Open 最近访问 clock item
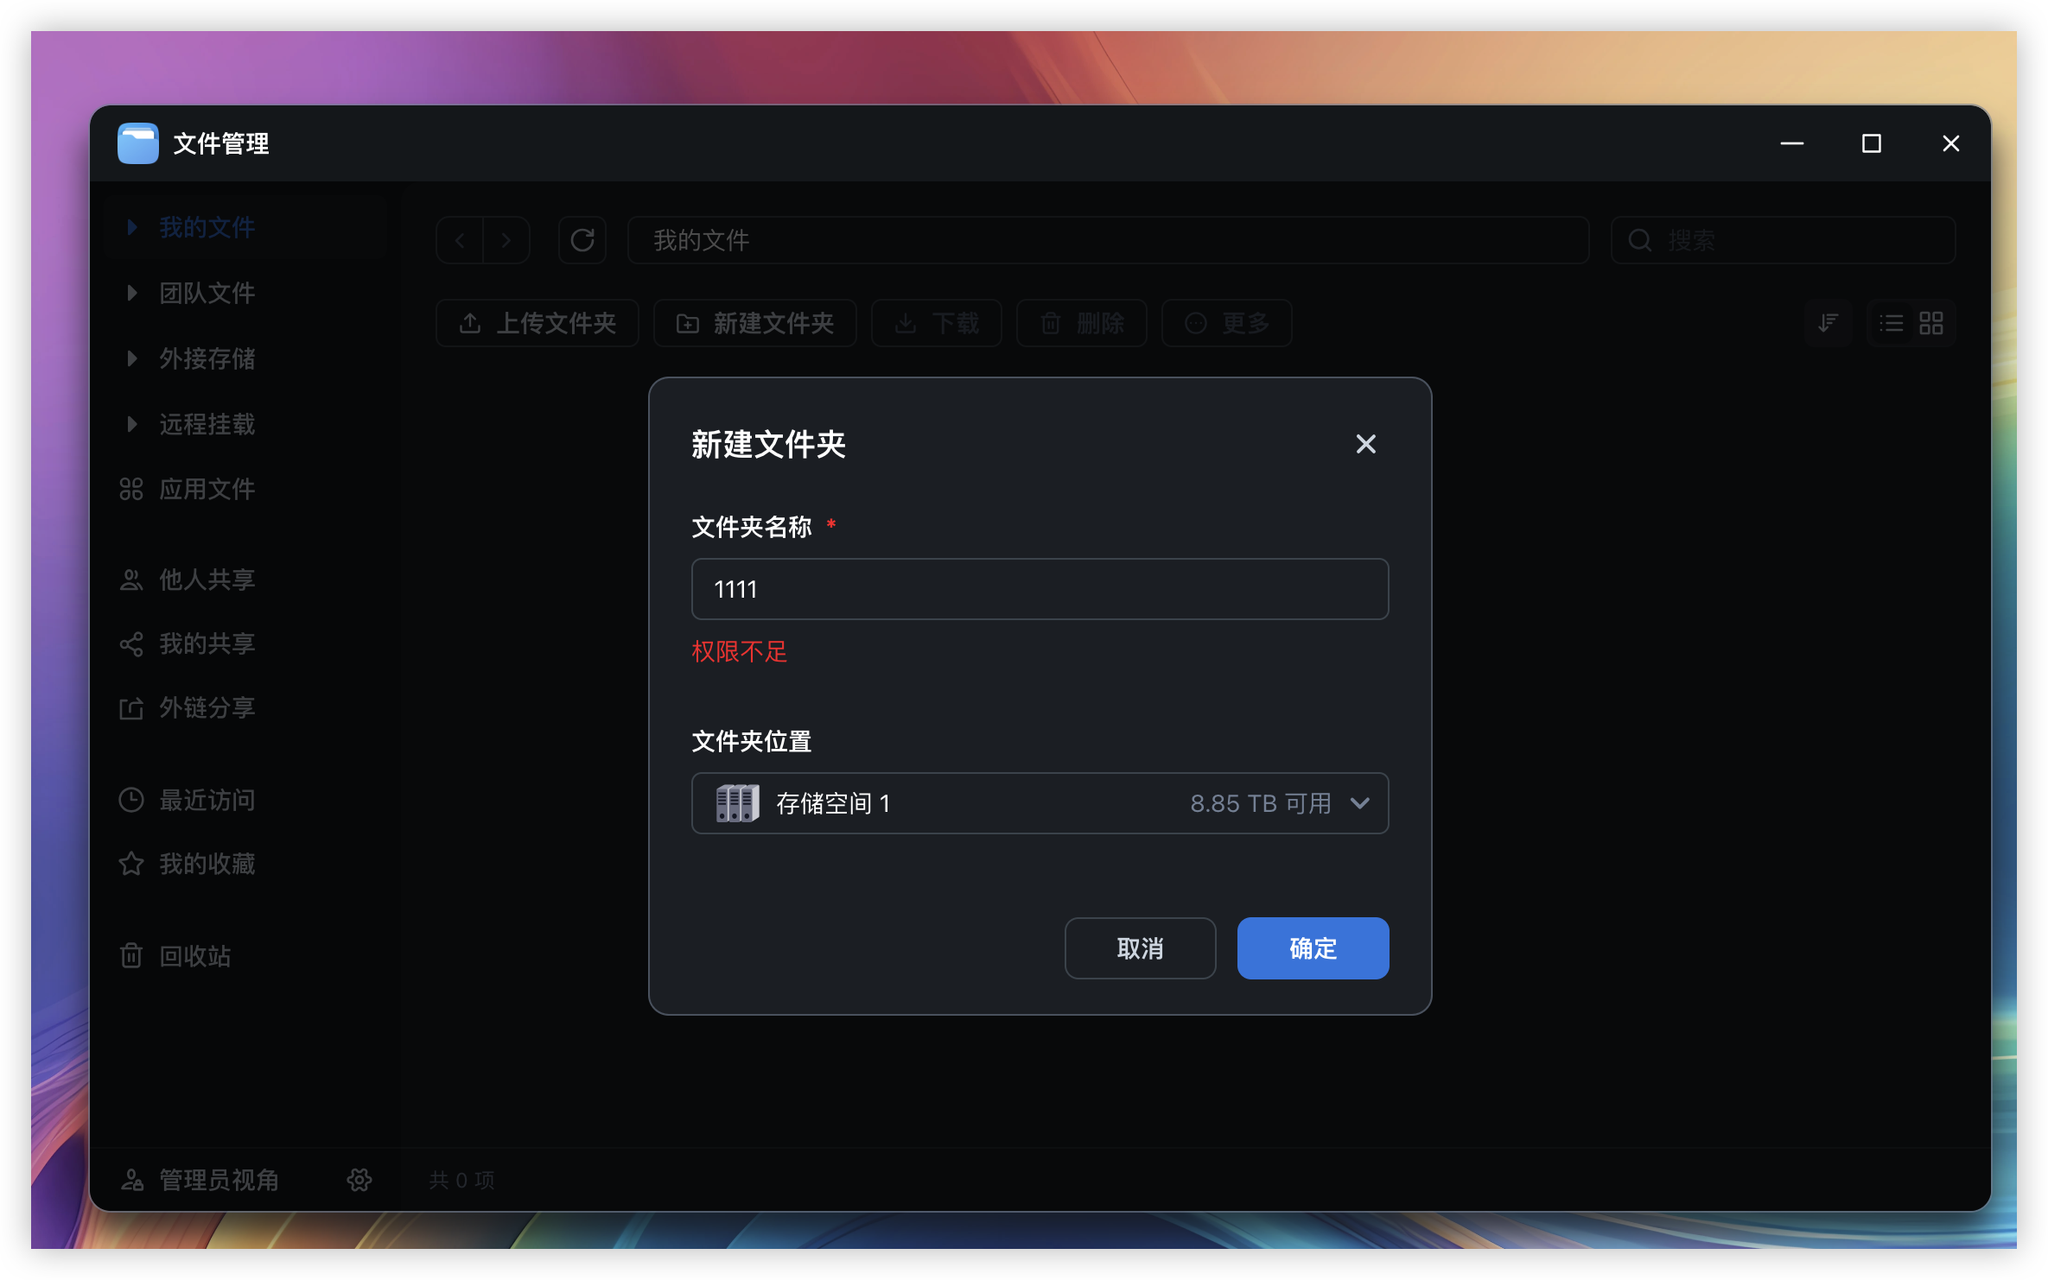This screenshot has width=2048, height=1280. pyautogui.click(x=206, y=800)
